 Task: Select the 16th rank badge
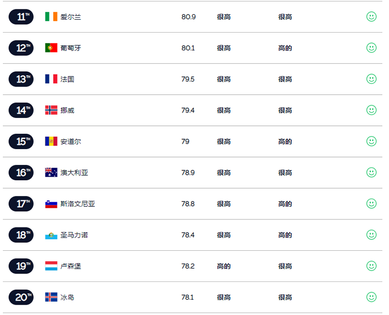[21, 172]
